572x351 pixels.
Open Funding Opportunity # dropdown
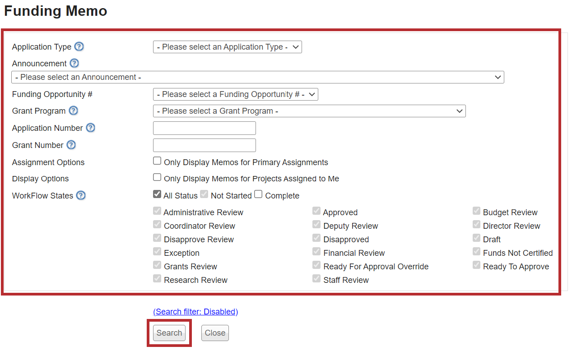coord(235,94)
